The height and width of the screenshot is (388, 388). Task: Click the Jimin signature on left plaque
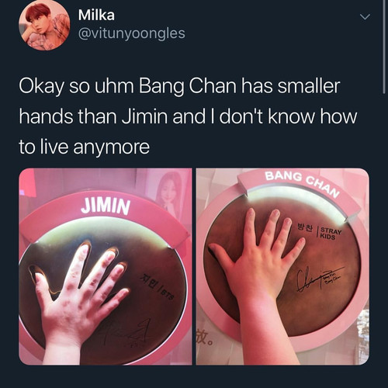click(x=126, y=334)
